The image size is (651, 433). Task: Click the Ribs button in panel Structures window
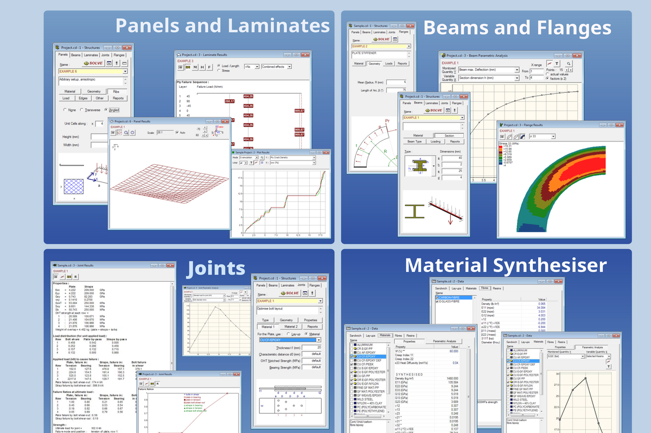coord(117,92)
